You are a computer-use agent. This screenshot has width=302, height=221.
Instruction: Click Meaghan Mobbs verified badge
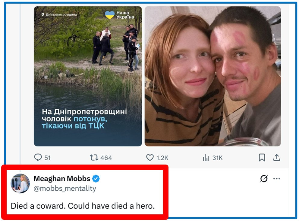click(96, 179)
